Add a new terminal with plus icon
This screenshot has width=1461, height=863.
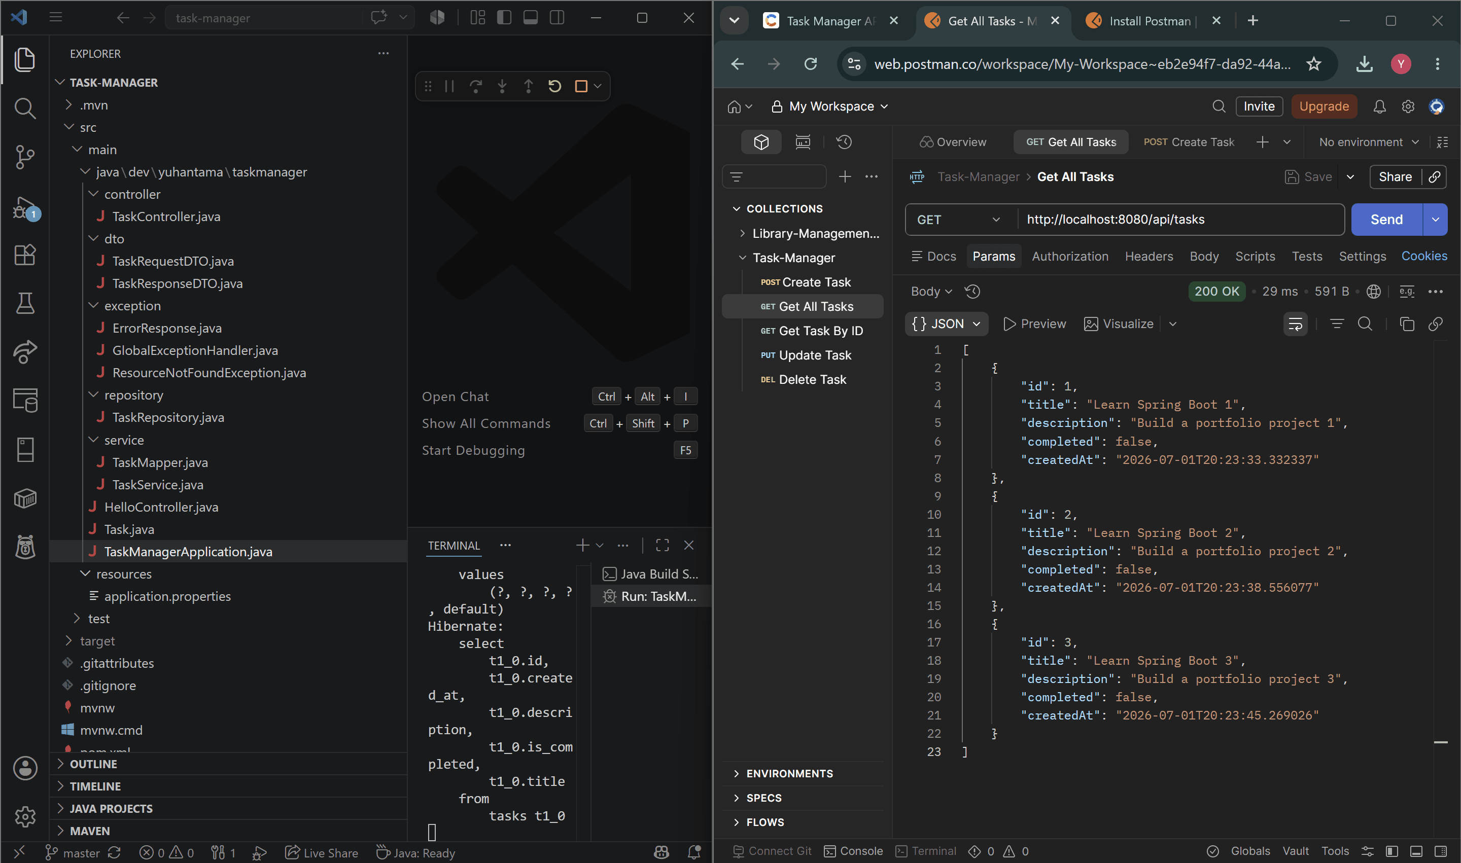click(582, 545)
